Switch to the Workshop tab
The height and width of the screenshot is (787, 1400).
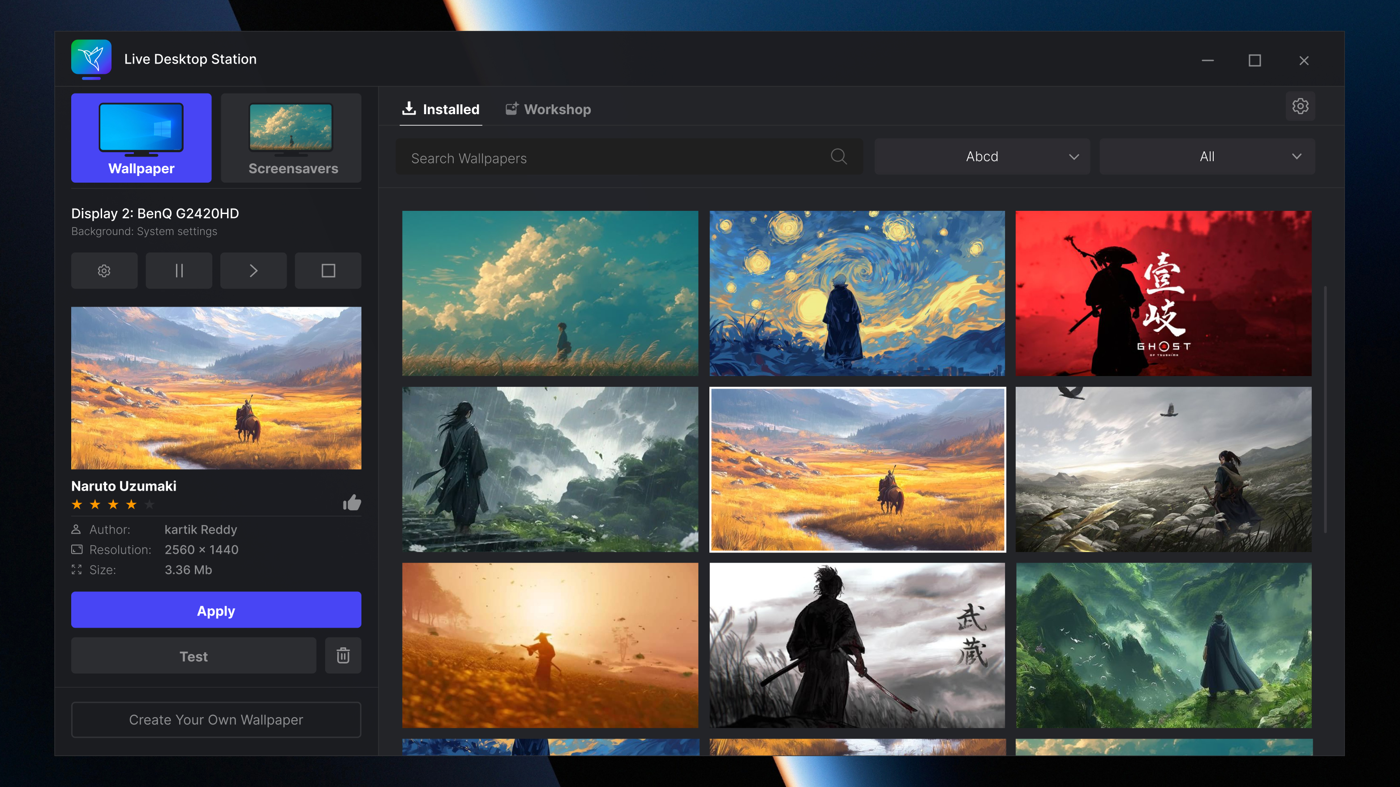coord(548,109)
